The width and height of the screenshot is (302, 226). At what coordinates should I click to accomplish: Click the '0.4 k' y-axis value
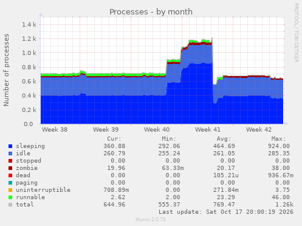tap(29, 96)
